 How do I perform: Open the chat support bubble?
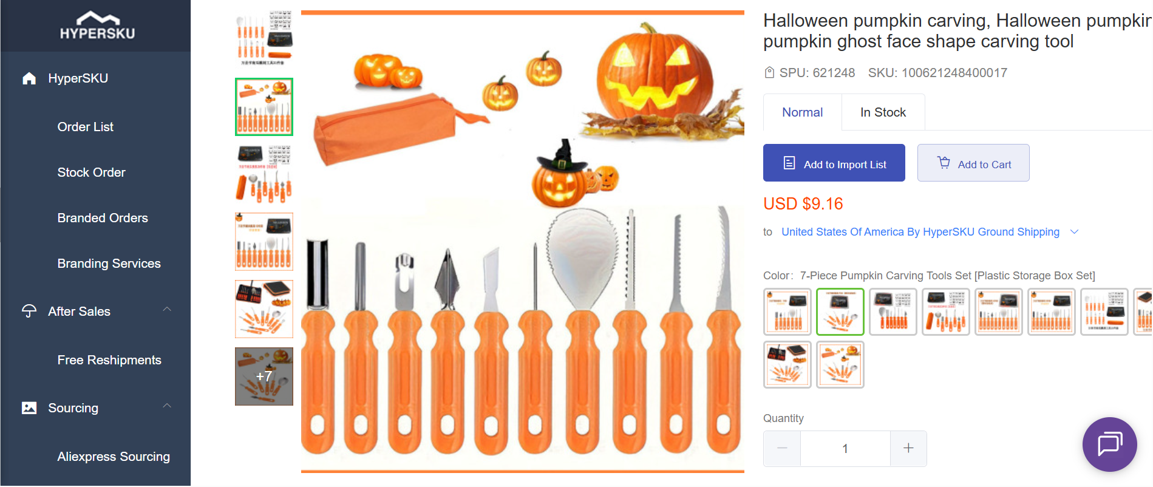(x=1109, y=444)
